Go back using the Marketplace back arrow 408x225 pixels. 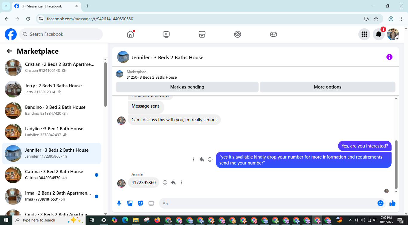click(x=10, y=51)
